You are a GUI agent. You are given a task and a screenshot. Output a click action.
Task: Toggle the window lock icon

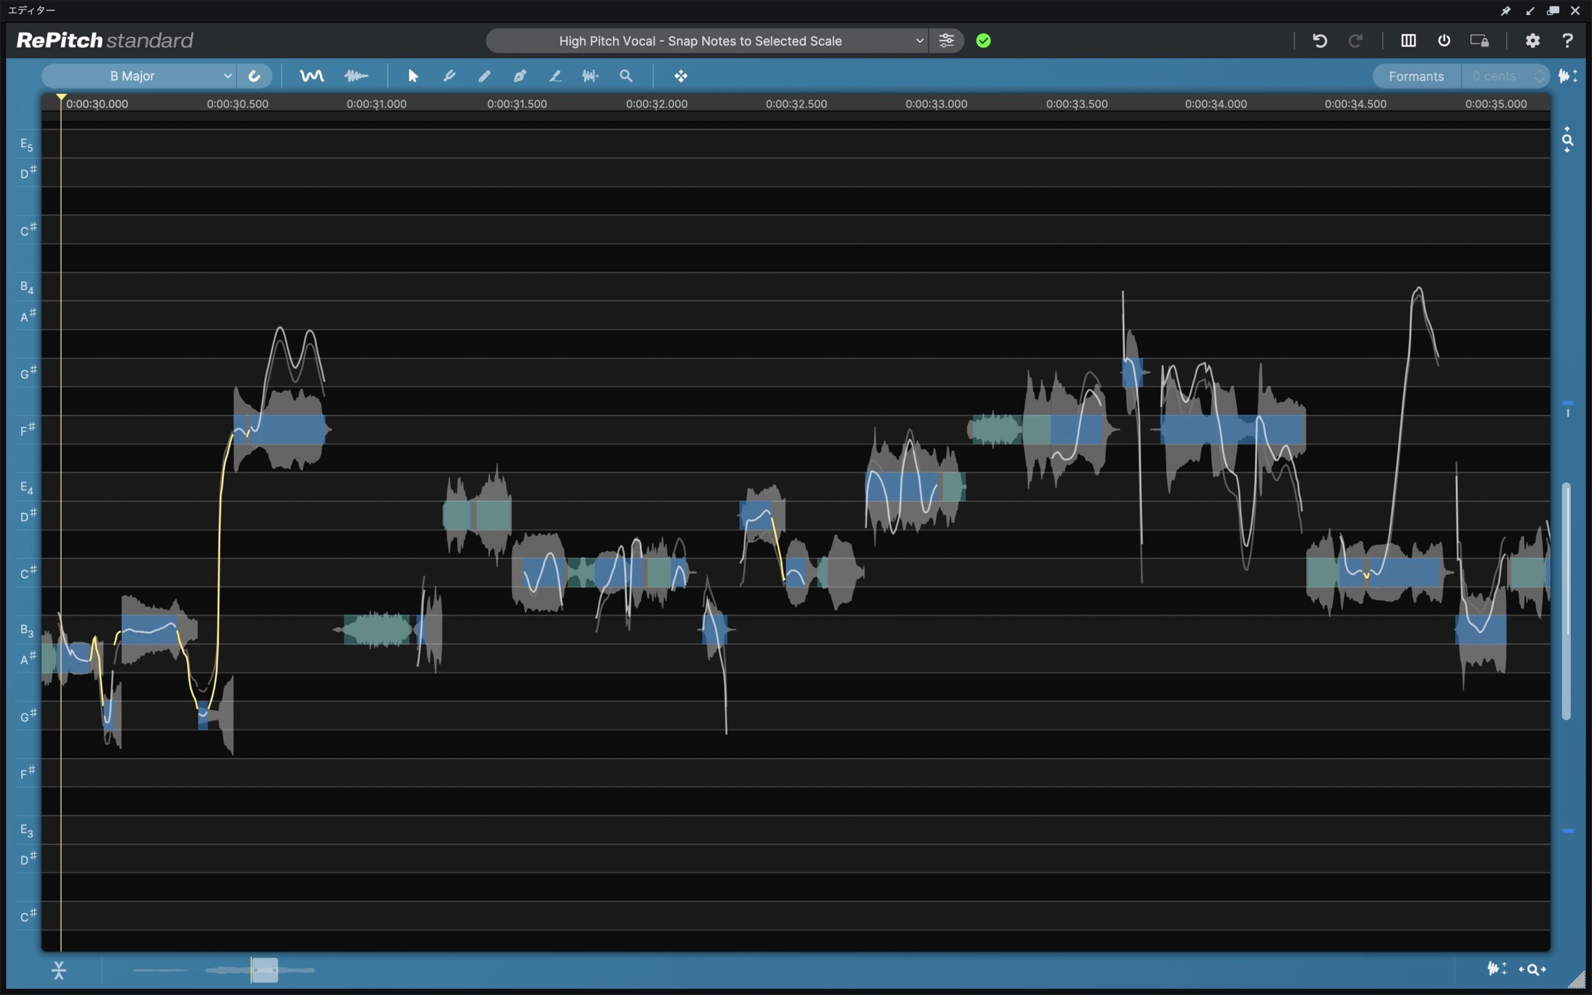tap(1479, 41)
